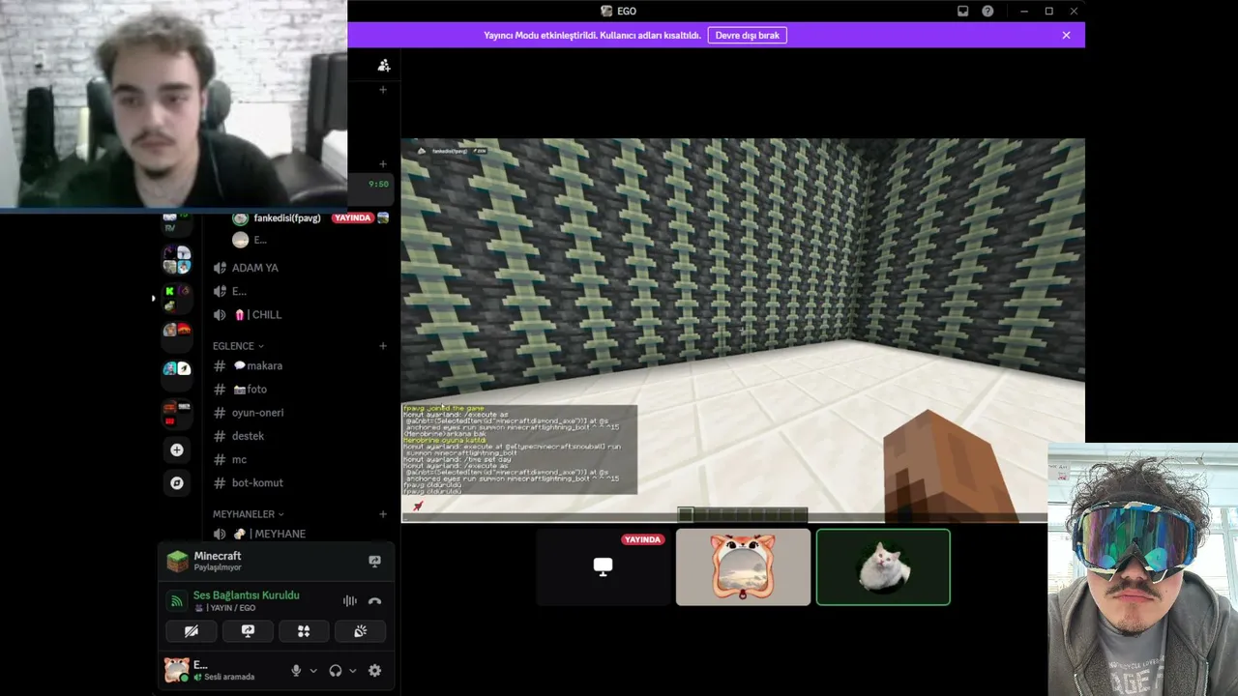Select fankedisi(fpavg) in the voice channel list
1238x696 pixels.
[287, 218]
